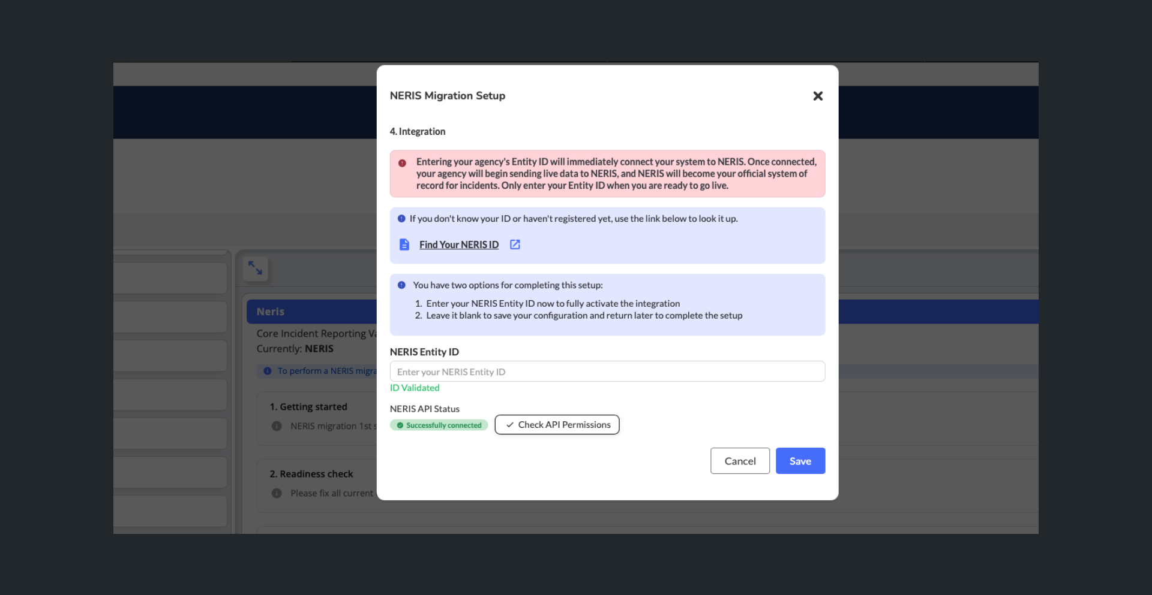Click the Successfully connected status badge
This screenshot has height=595, width=1152.
pos(439,425)
